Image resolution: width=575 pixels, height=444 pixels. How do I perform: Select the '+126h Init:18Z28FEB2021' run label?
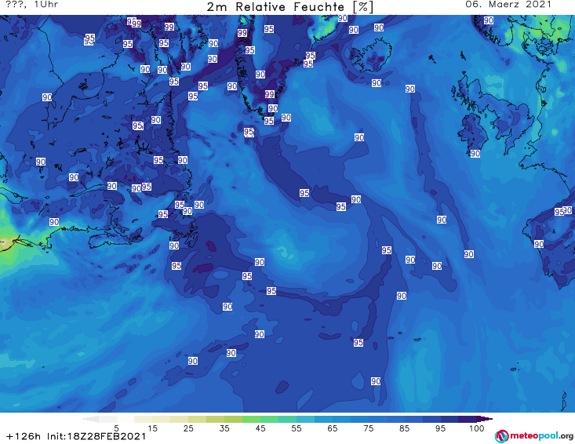click(76, 436)
